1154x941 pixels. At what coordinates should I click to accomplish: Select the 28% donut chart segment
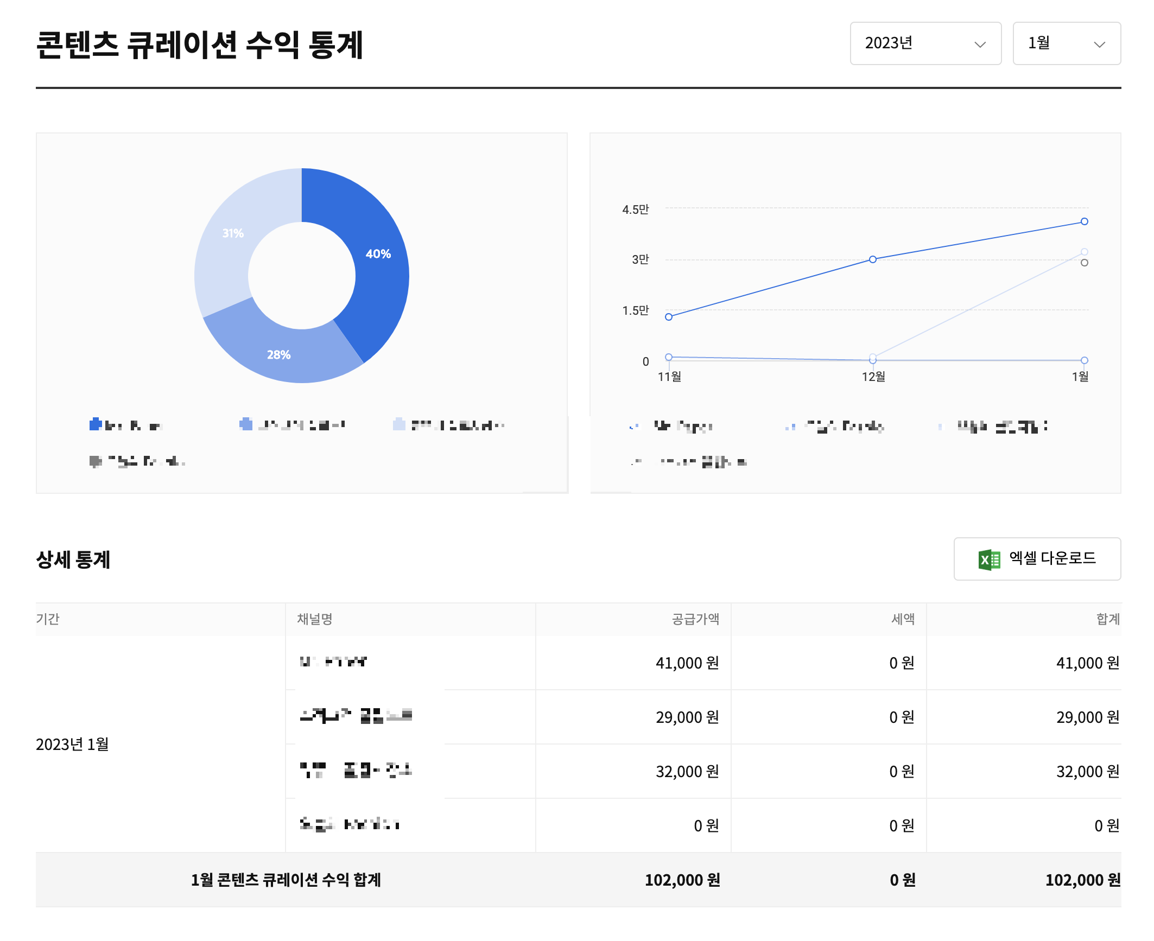coord(279,354)
